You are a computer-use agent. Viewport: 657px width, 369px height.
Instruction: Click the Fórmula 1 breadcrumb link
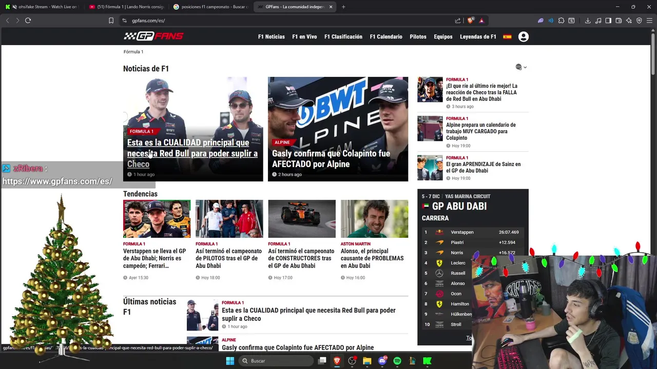tap(133, 52)
